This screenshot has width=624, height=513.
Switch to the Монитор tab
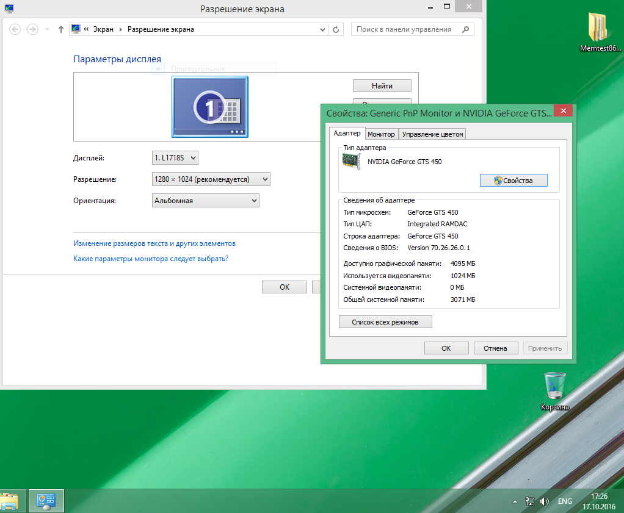tap(382, 134)
